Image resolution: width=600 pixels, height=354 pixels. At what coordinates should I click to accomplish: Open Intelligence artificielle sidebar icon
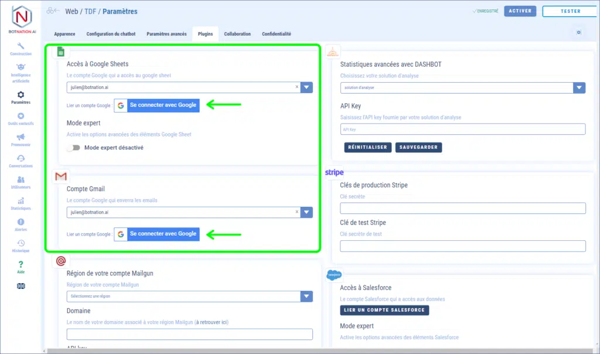pos(21,68)
